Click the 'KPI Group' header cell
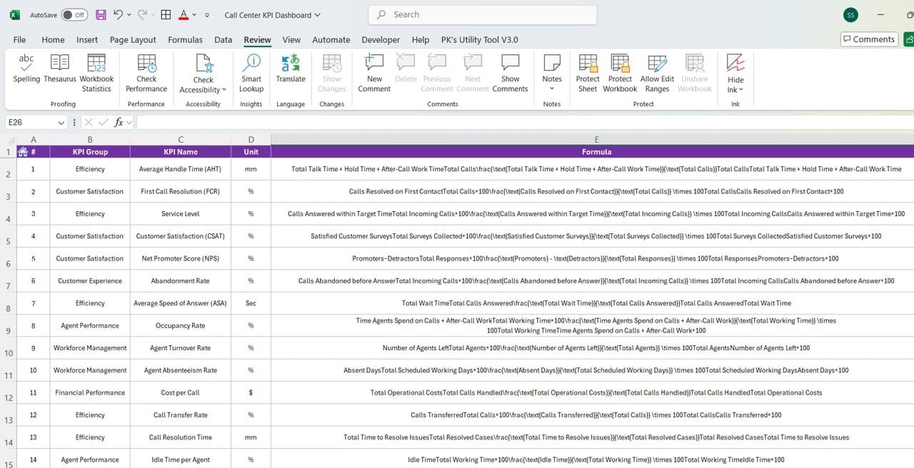This screenshot has width=914, height=468. (x=90, y=151)
